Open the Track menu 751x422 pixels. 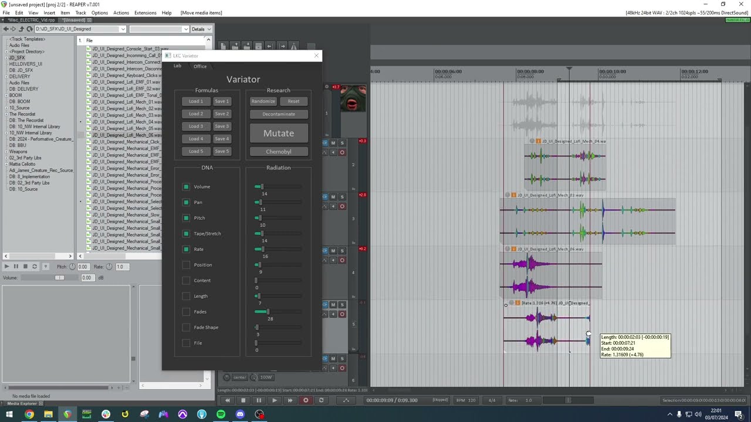(x=80, y=13)
